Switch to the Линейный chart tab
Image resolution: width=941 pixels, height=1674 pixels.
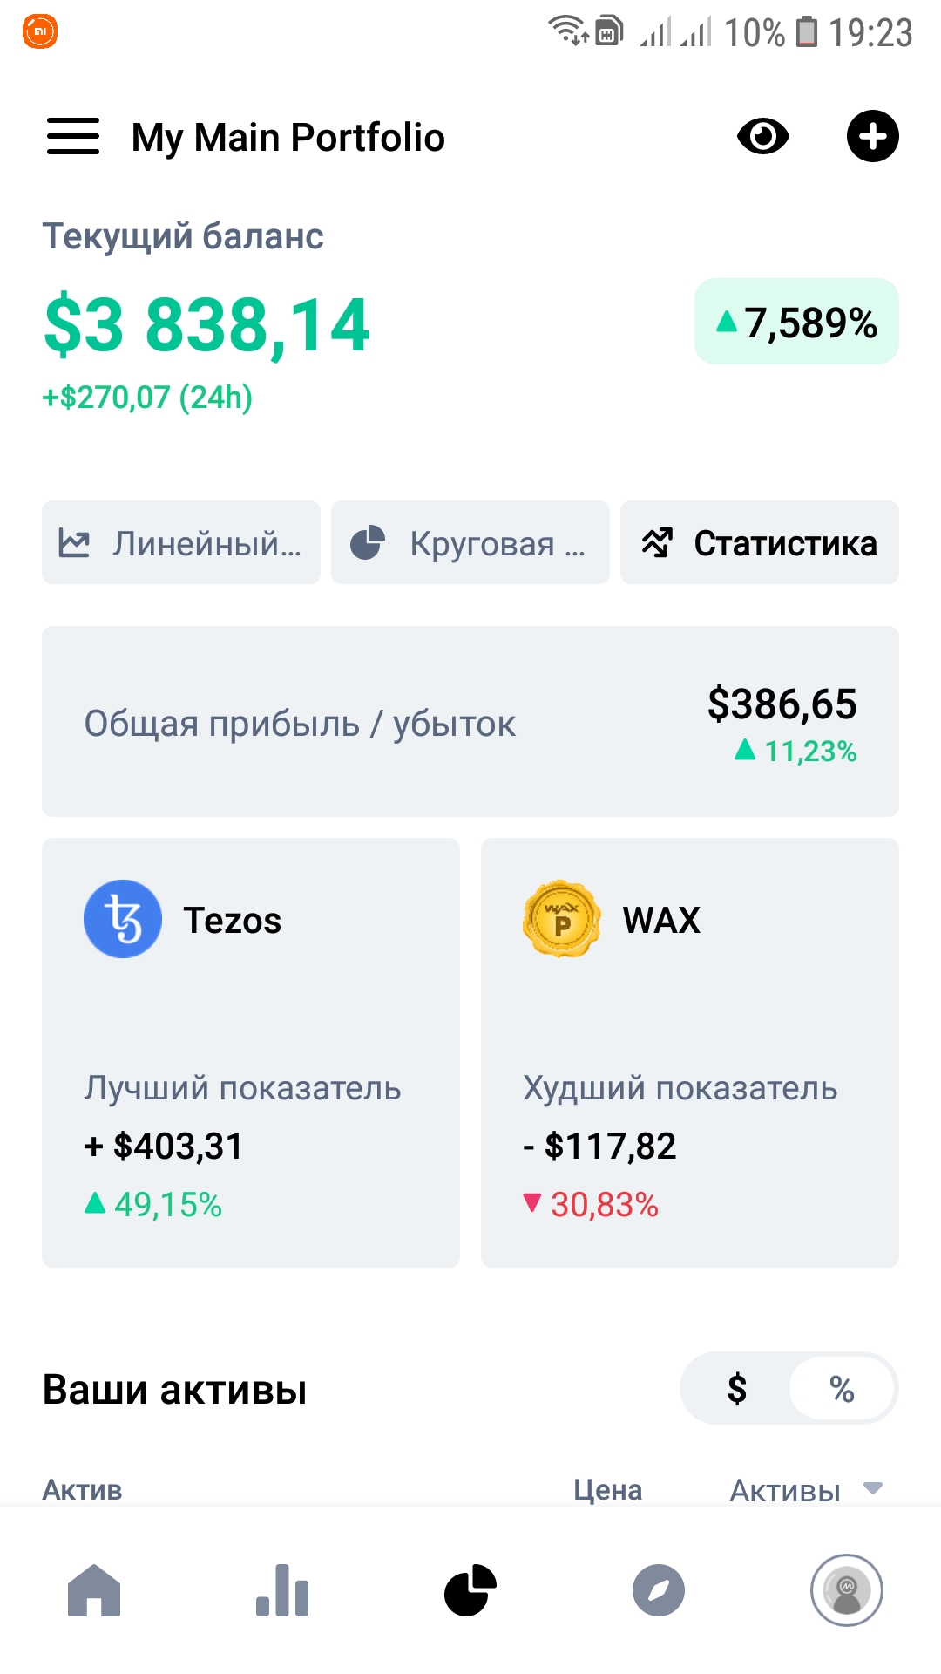(x=181, y=542)
